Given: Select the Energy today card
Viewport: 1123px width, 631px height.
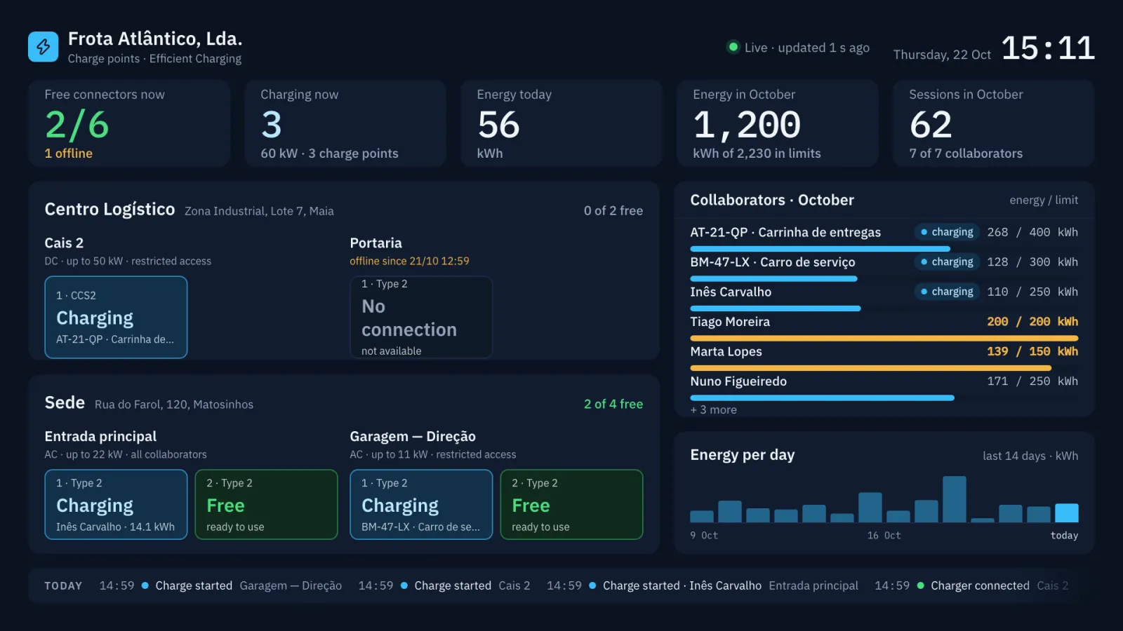Looking at the screenshot, I should point(561,123).
